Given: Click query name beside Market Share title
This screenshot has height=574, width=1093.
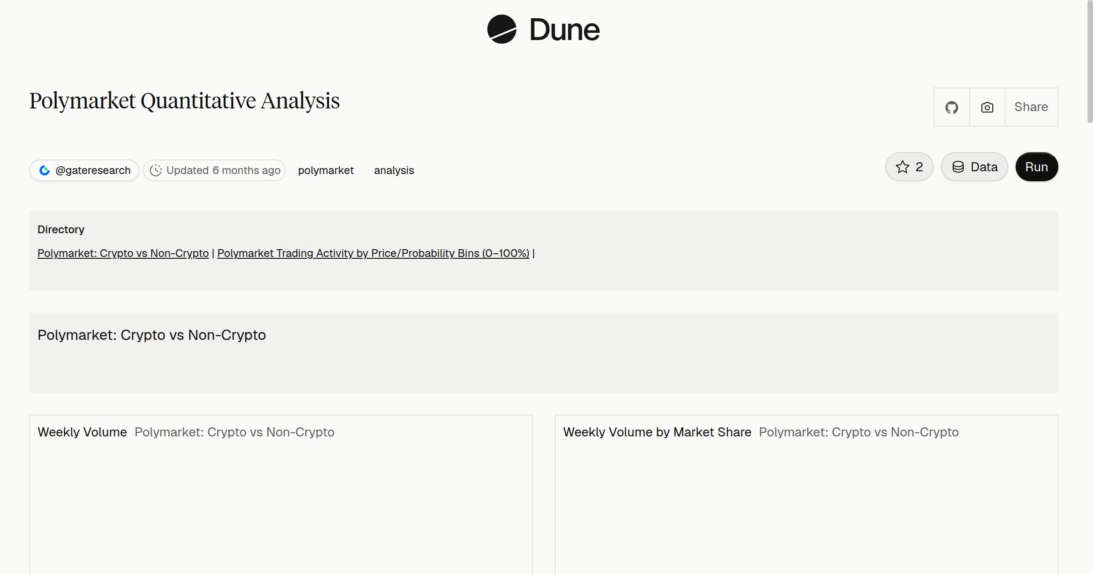Looking at the screenshot, I should click(859, 432).
